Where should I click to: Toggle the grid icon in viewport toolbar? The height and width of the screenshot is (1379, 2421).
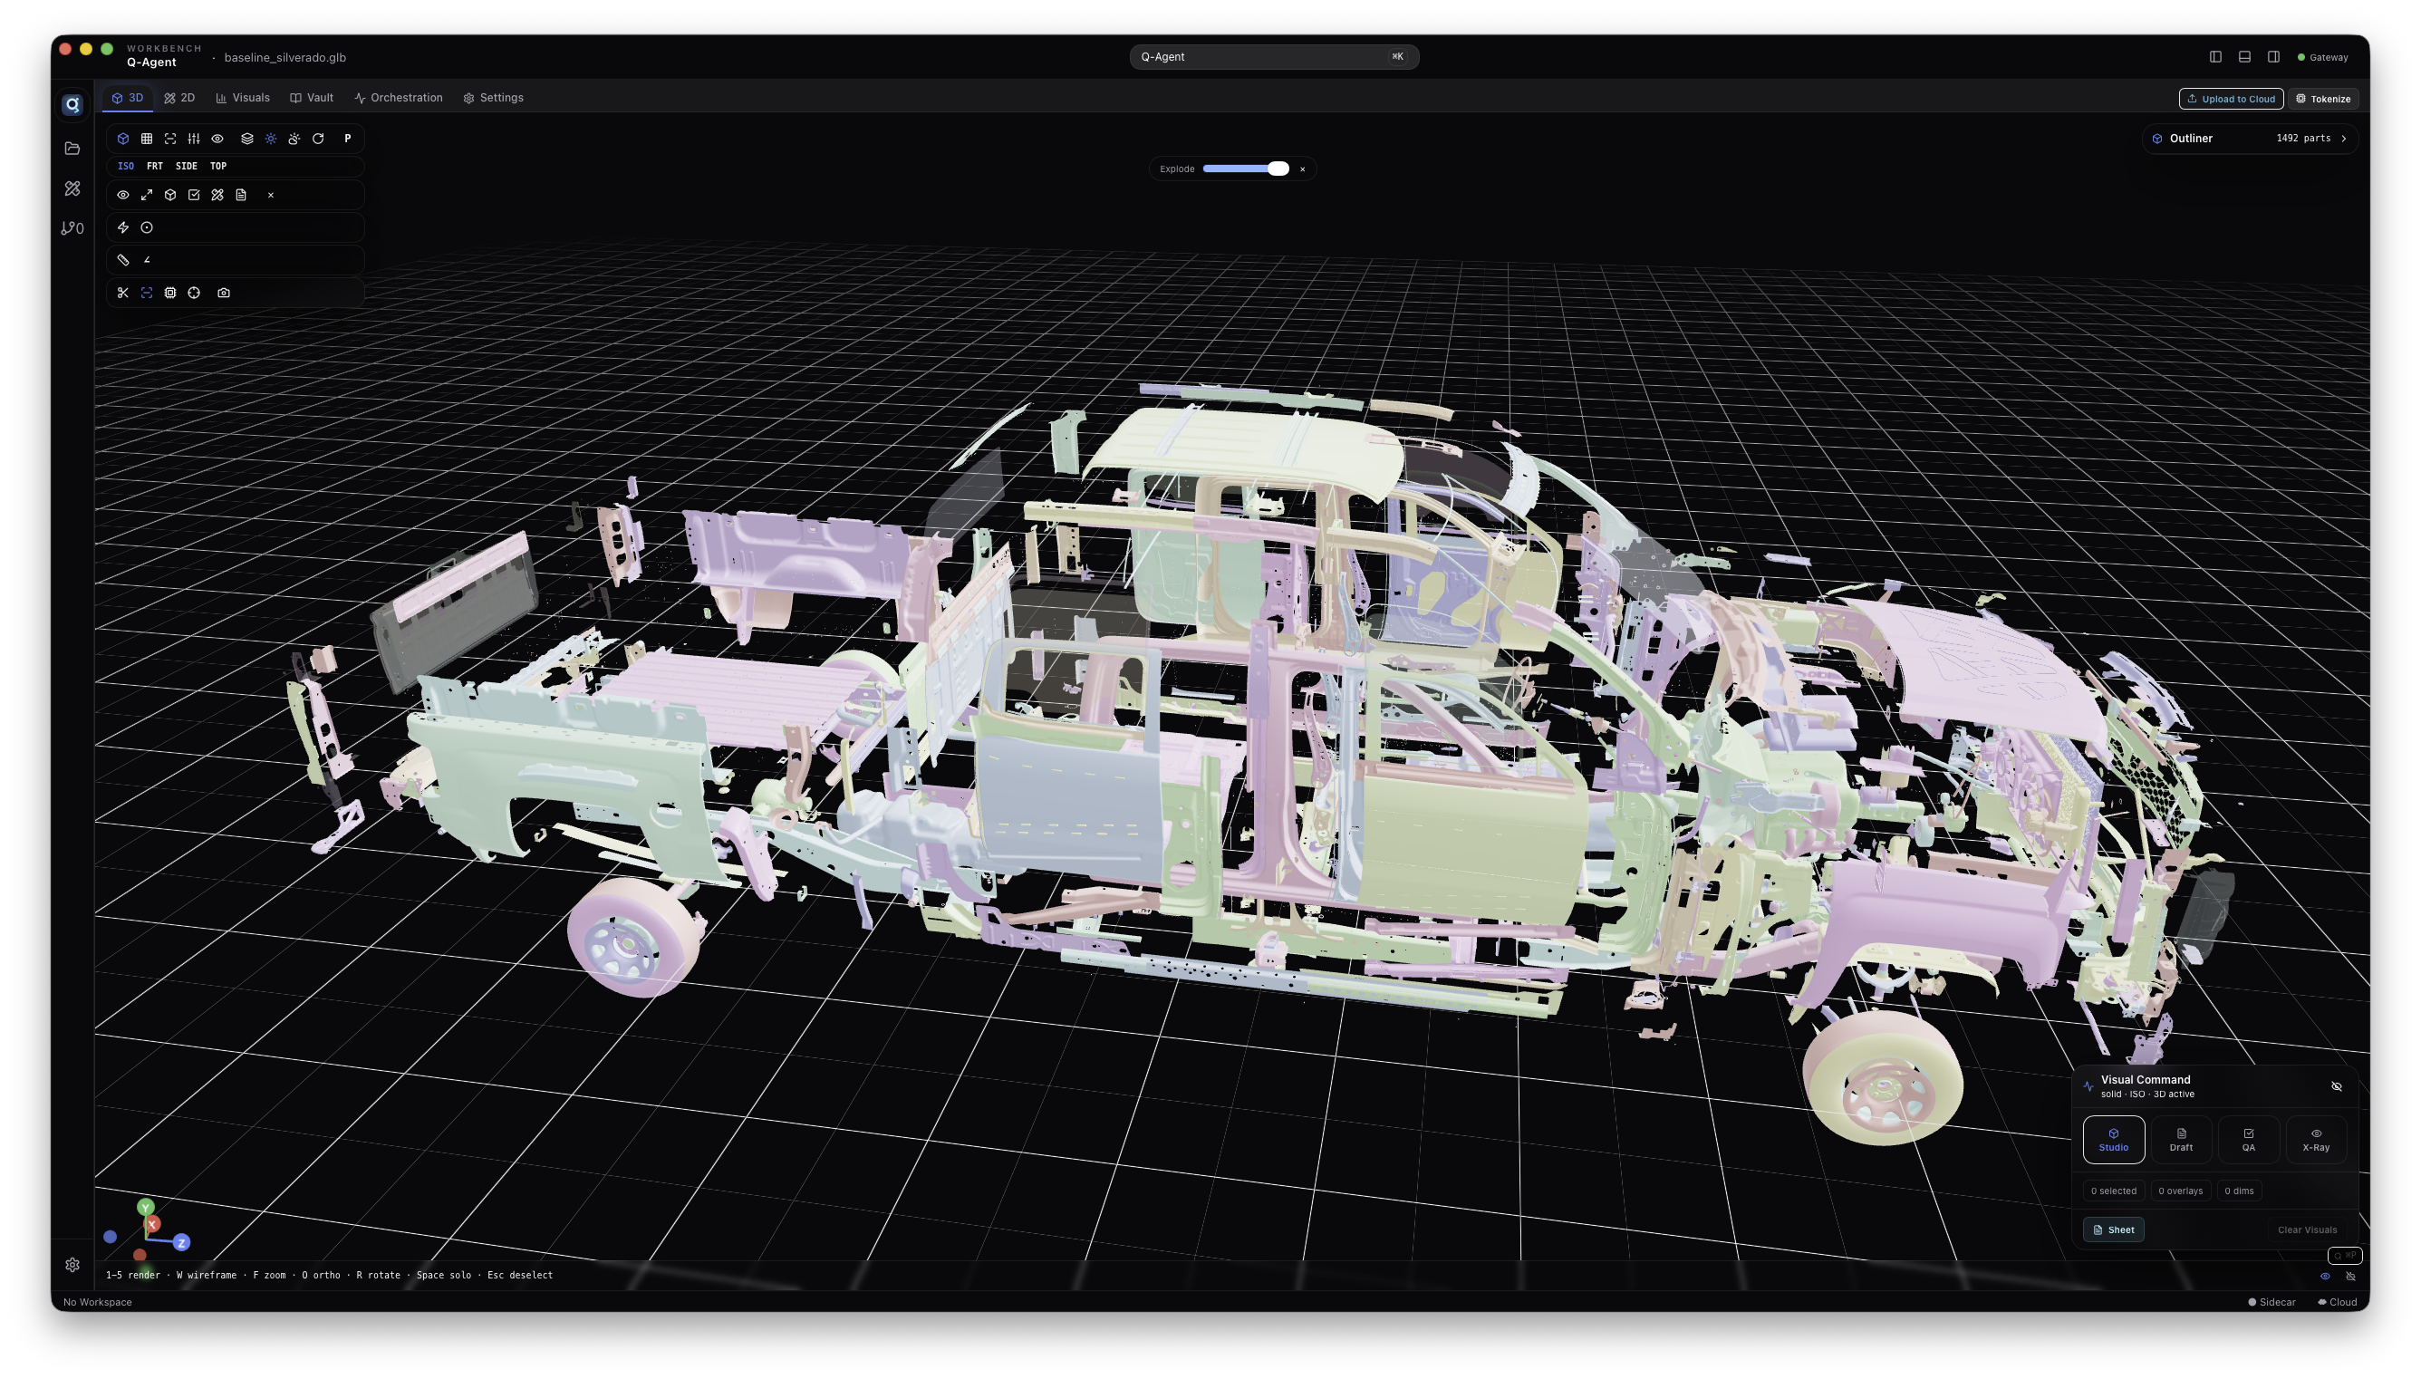pos(147,139)
